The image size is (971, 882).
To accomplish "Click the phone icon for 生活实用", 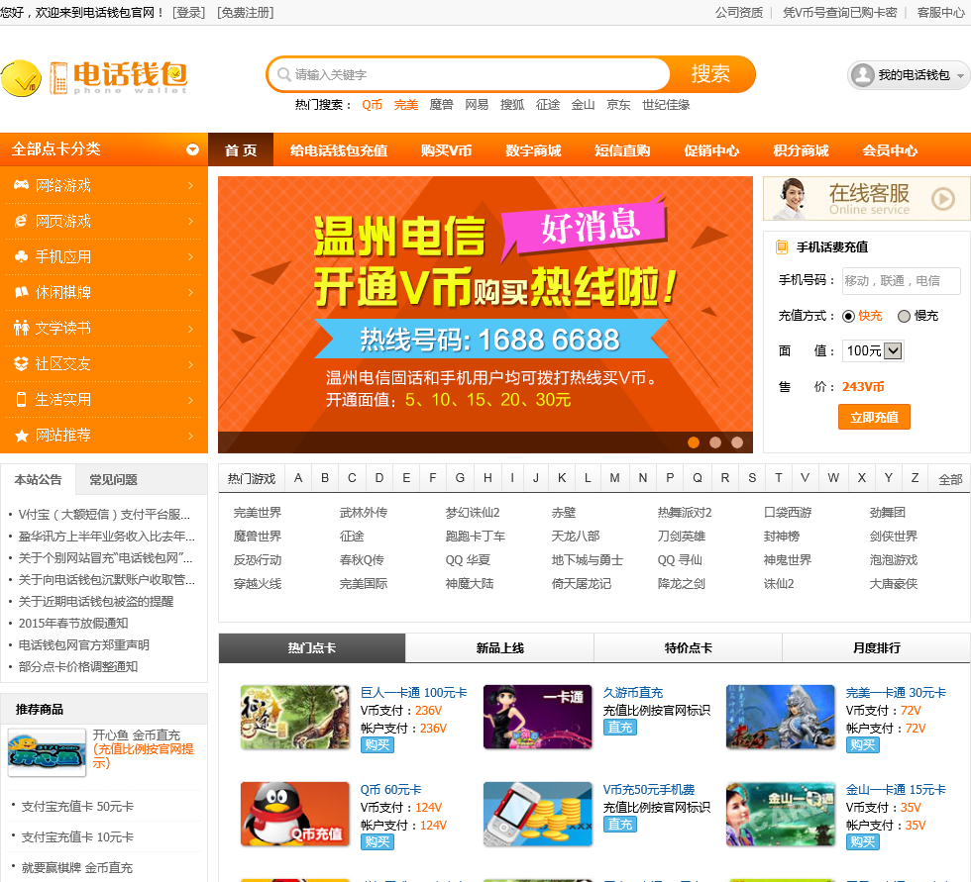I will click(21, 400).
